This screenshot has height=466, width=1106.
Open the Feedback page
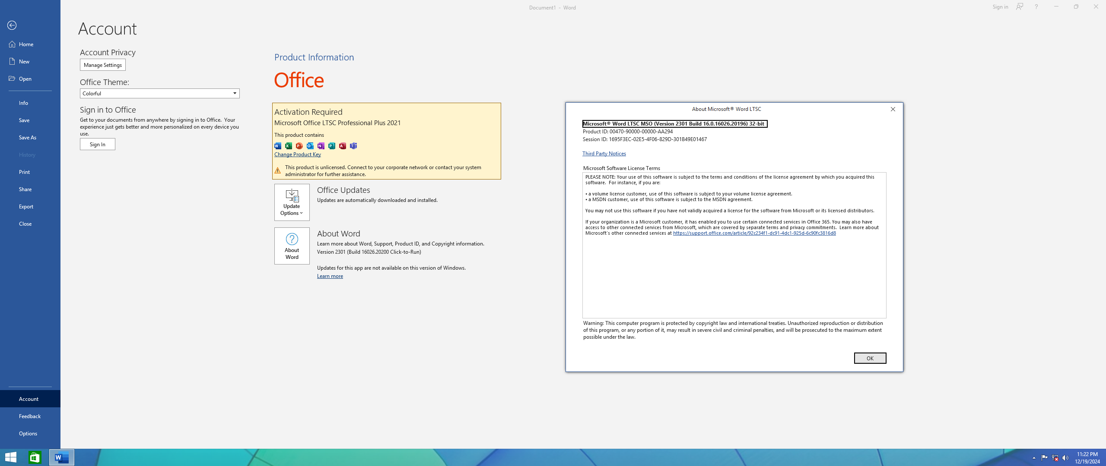tap(30, 416)
